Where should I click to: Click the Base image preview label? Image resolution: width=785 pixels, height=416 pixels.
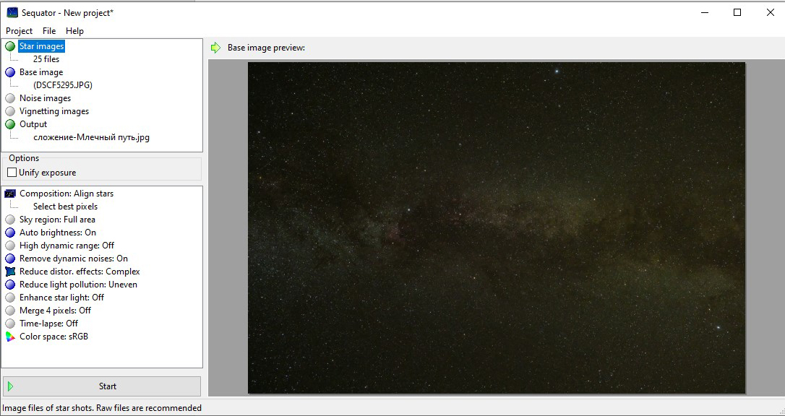266,48
